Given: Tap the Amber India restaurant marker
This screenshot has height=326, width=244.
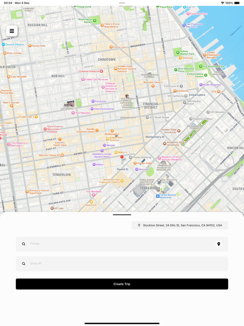Looking at the screenshot, I should pyautogui.click(x=135, y=163).
